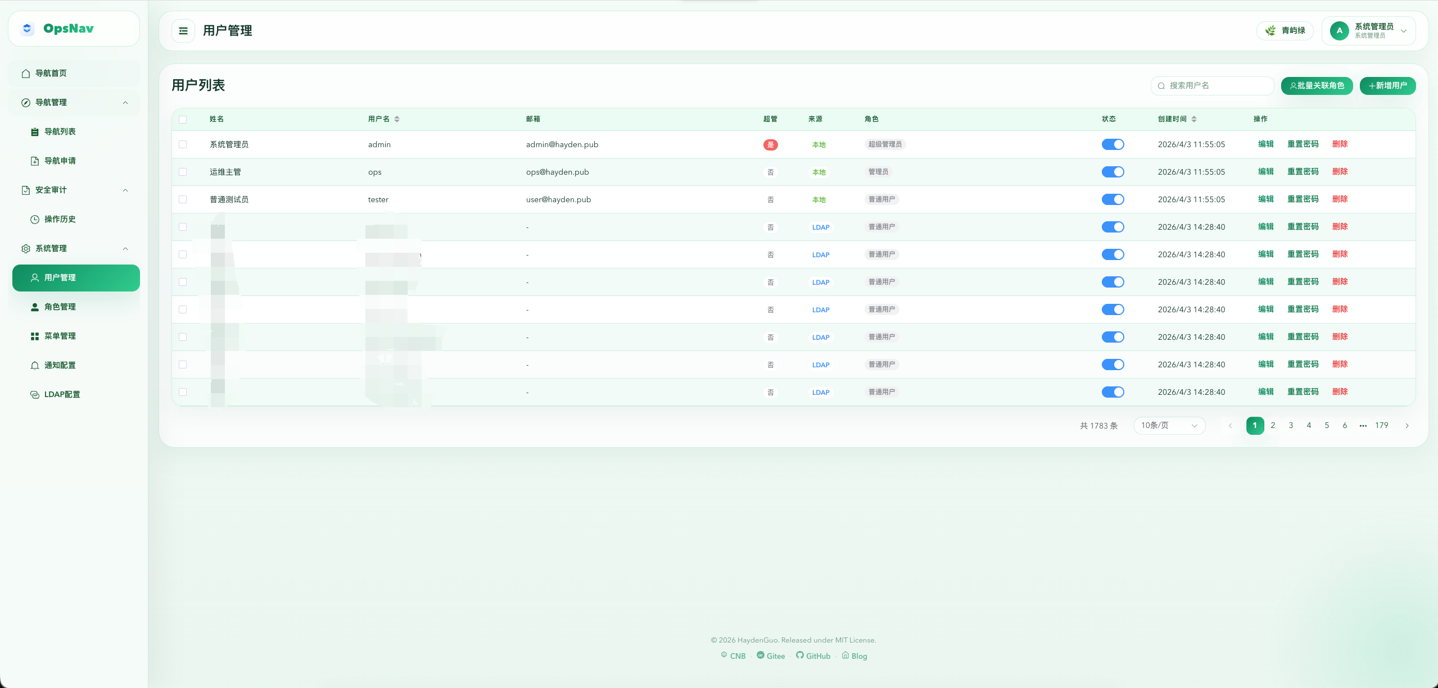Click the user avatar A icon
The image size is (1438, 688).
click(x=1339, y=31)
